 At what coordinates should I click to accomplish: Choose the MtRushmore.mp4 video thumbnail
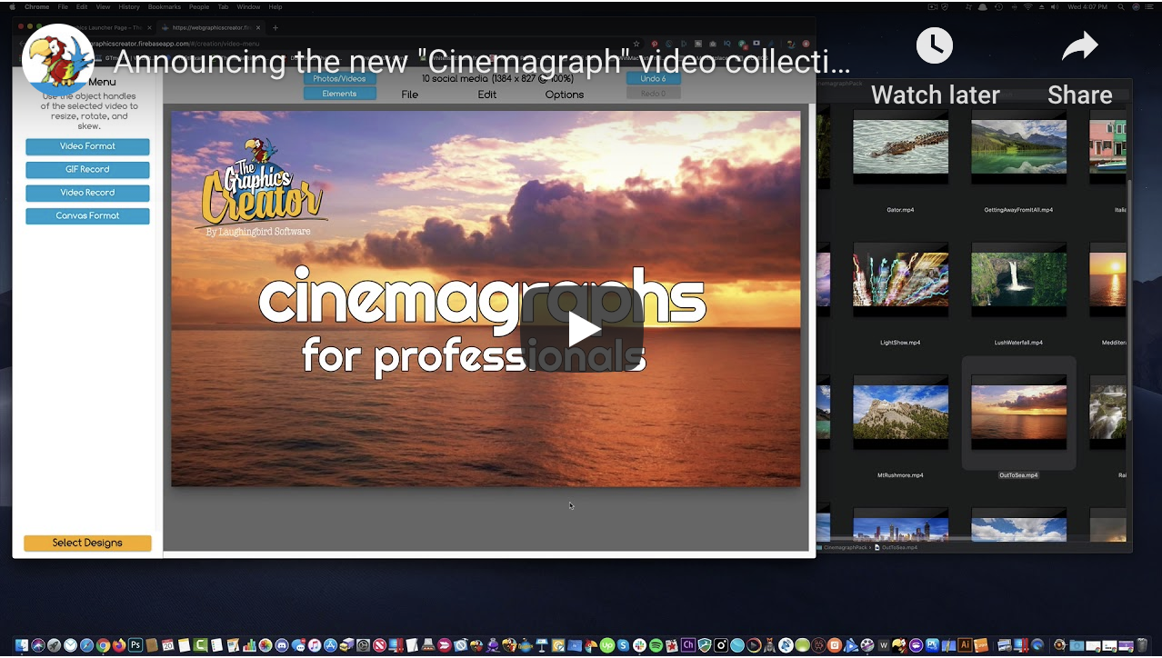900,412
